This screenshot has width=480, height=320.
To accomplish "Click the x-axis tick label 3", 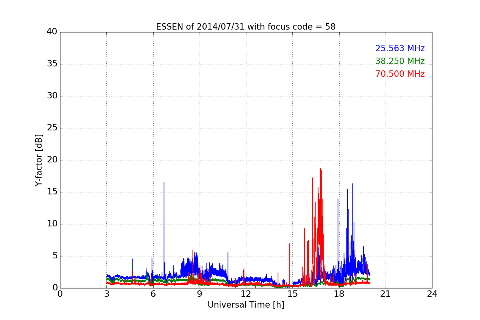I will coord(106,294).
